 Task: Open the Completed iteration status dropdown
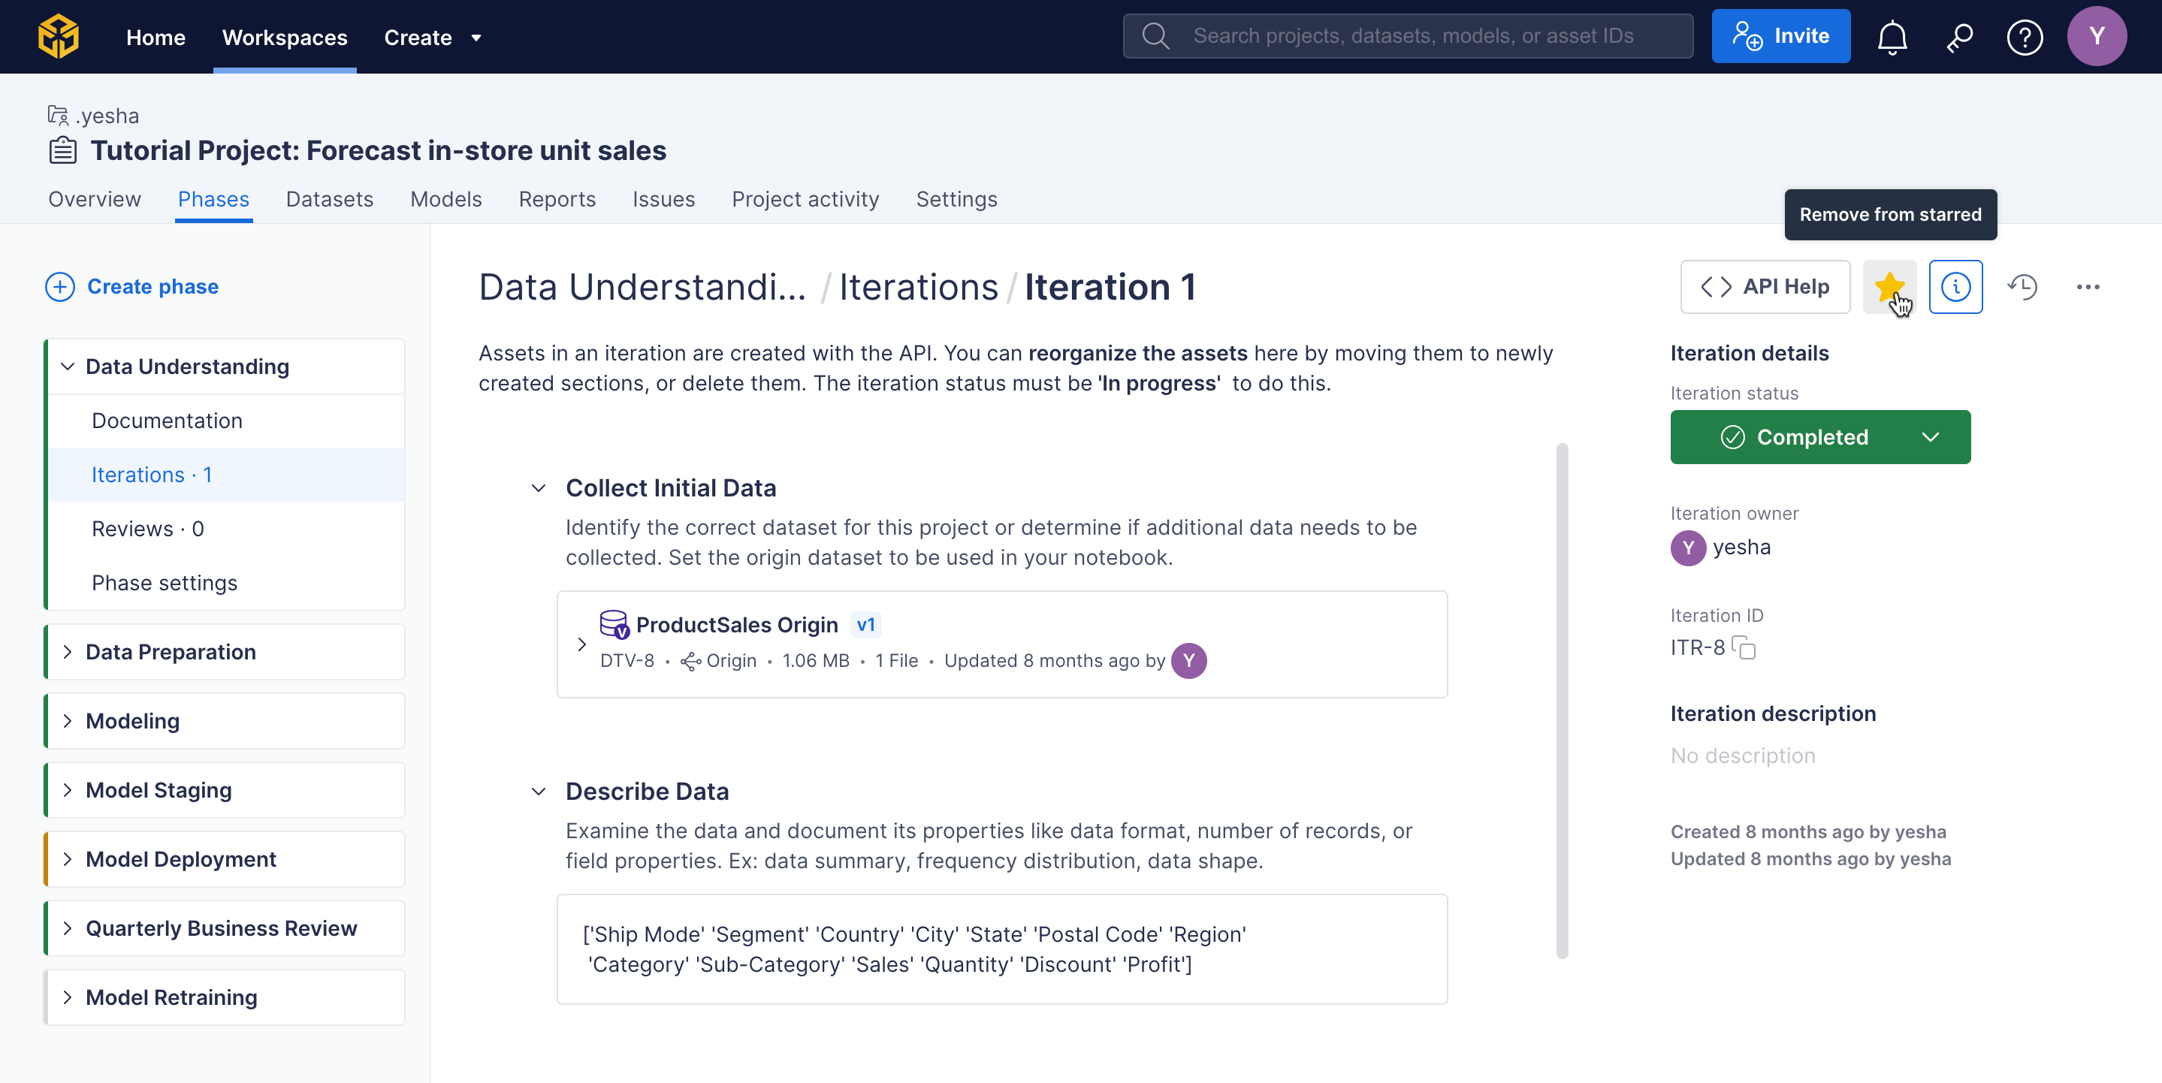(1819, 437)
